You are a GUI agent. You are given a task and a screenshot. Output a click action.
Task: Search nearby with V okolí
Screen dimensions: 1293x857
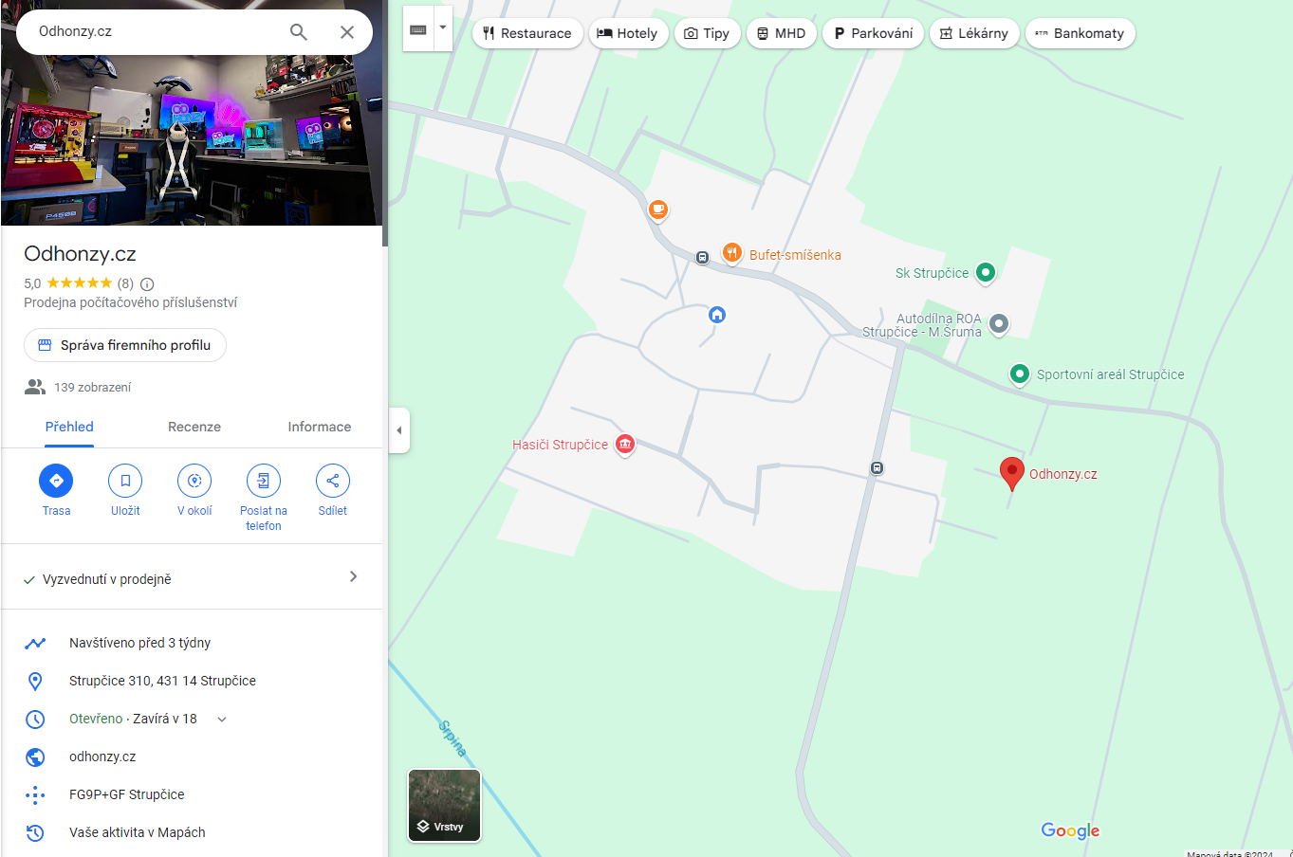194,490
